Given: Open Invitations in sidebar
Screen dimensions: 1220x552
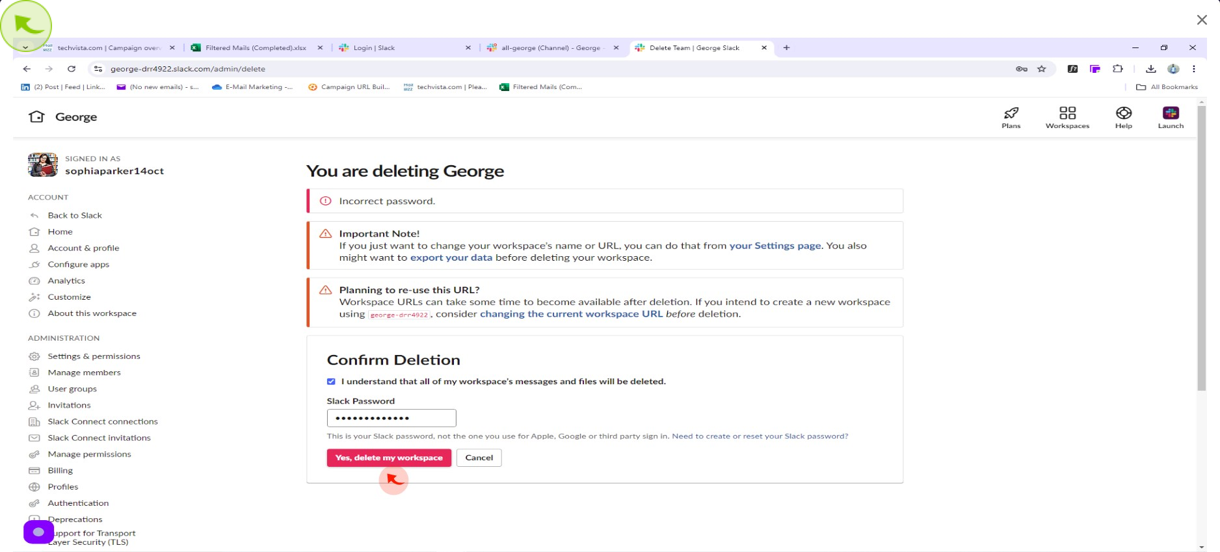Looking at the screenshot, I should pyautogui.click(x=69, y=405).
